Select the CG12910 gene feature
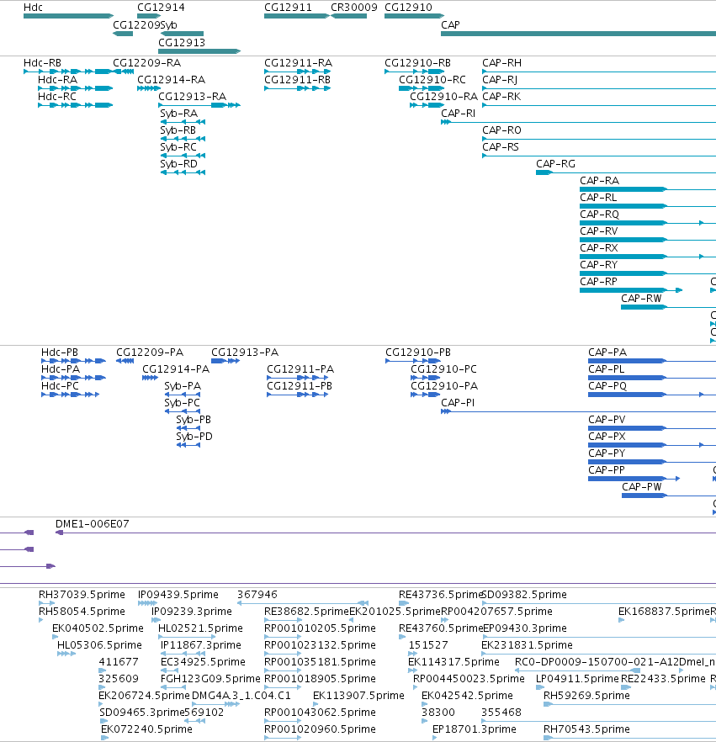Viewport: 716px width, 742px height. point(414,16)
